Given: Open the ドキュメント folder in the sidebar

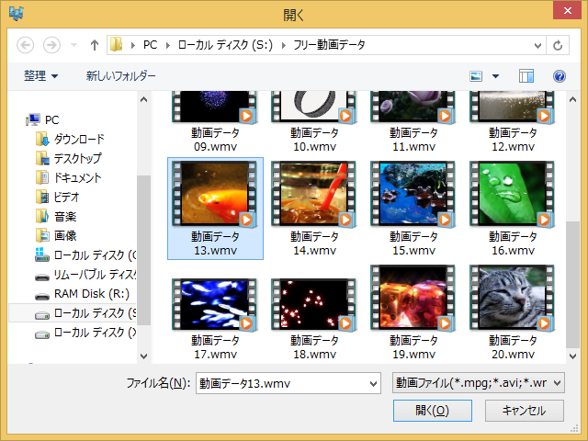Looking at the screenshot, I should point(69,177).
